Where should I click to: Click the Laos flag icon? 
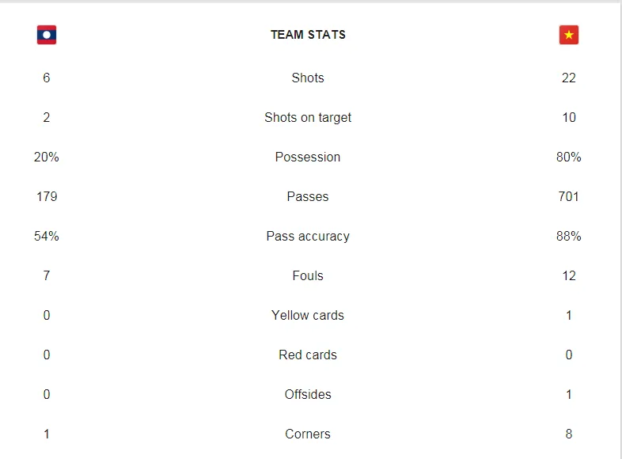coord(47,35)
